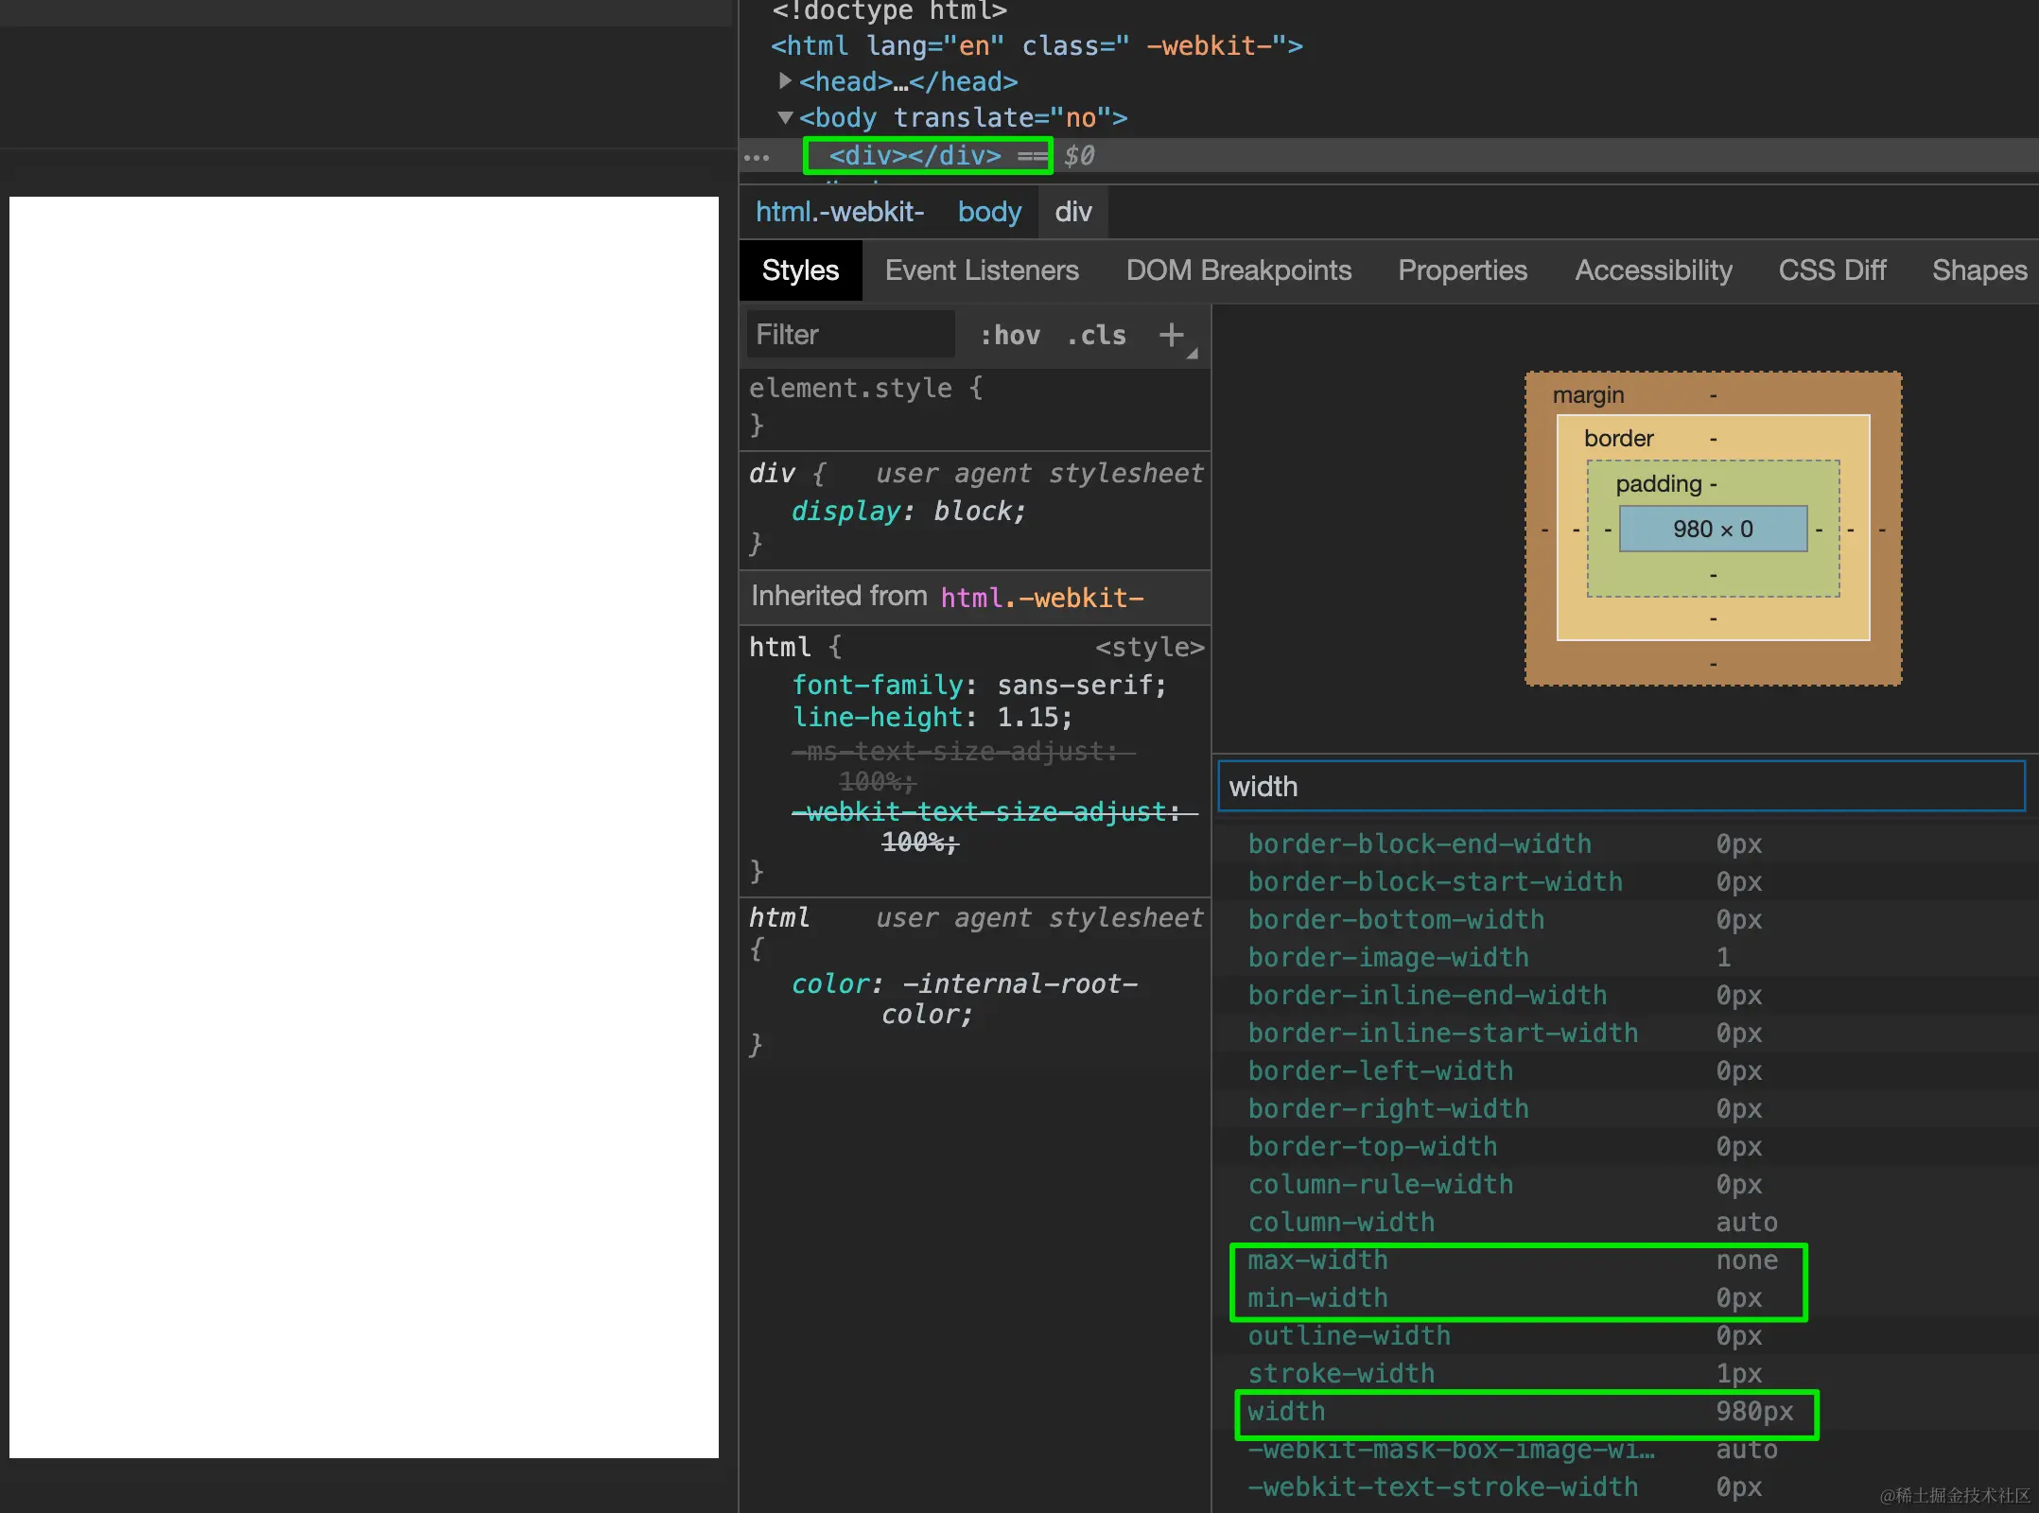Click the -webkit-text-stroke-width computed row
The width and height of the screenshot is (2039, 1513).
pyautogui.click(x=1625, y=1487)
